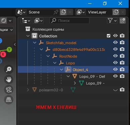Hide Lopo_09 - Def in viewport

pos(115,76)
